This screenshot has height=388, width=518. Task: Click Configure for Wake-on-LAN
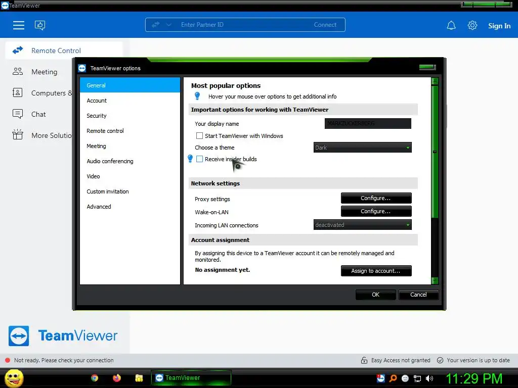[376, 211]
